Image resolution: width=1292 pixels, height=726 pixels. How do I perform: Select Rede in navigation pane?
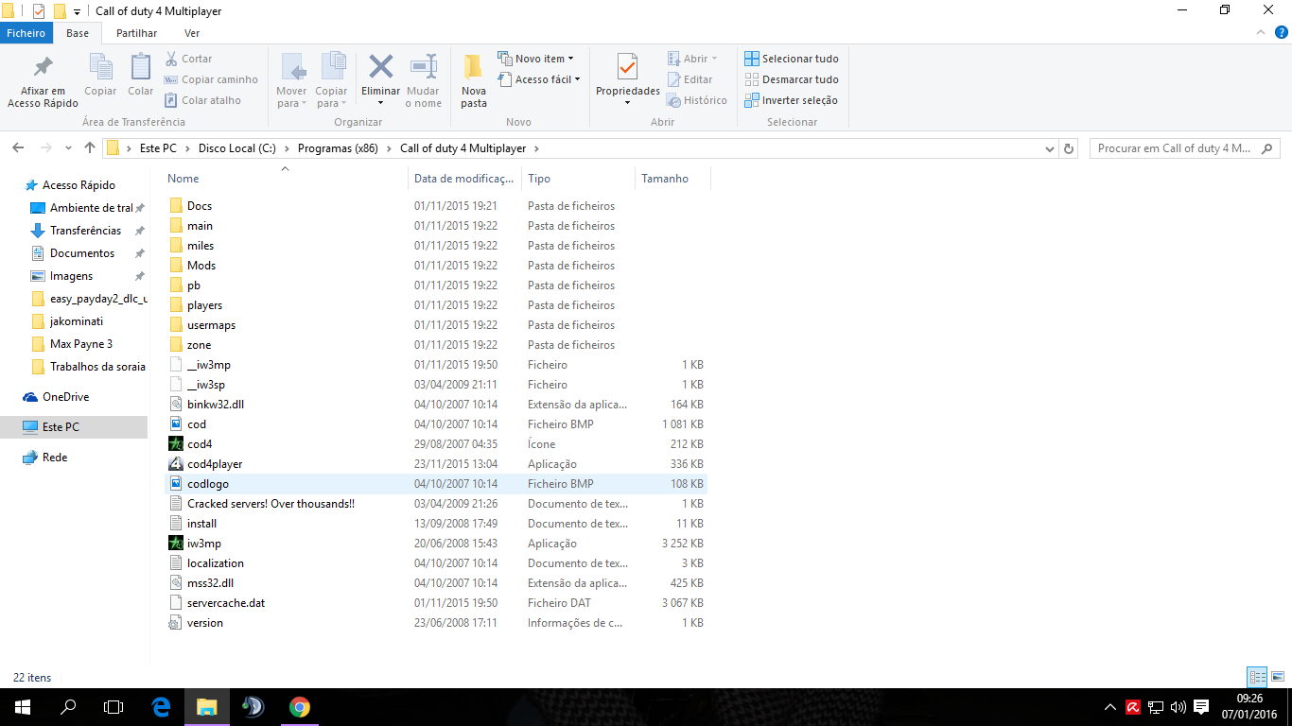tap(55, 458)
